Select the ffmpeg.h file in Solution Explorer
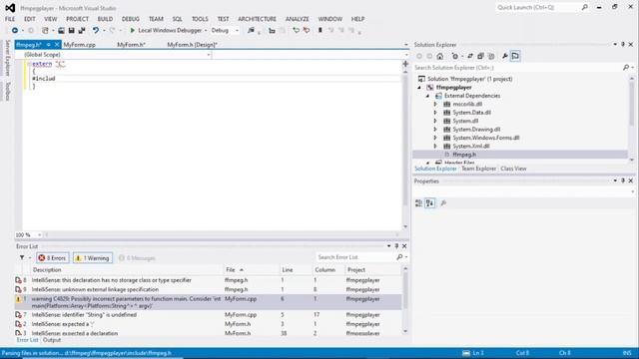639x359 pixels. (x=464, y=155)
